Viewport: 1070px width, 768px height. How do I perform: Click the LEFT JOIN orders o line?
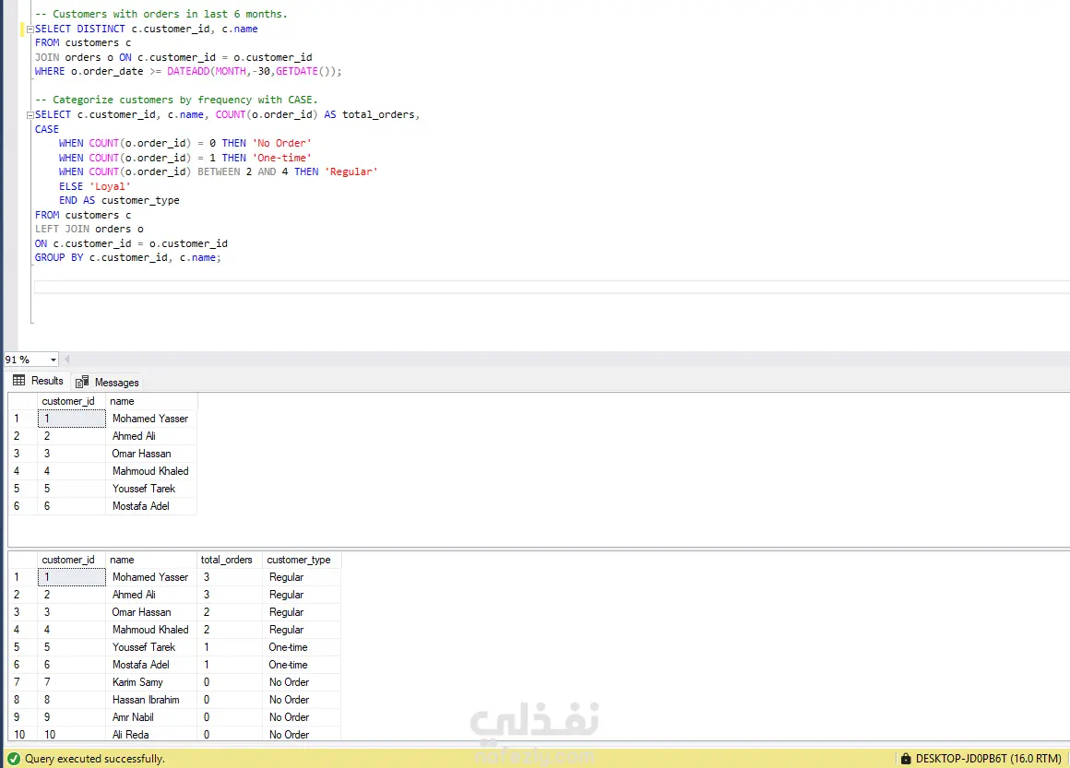89,230
